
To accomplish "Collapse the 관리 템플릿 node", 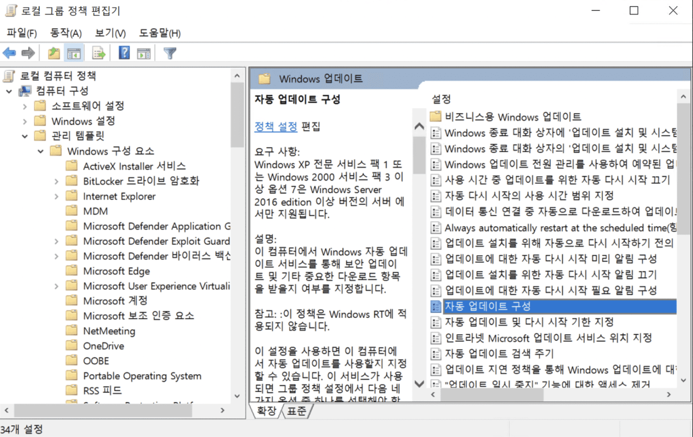I will point(25,136).
